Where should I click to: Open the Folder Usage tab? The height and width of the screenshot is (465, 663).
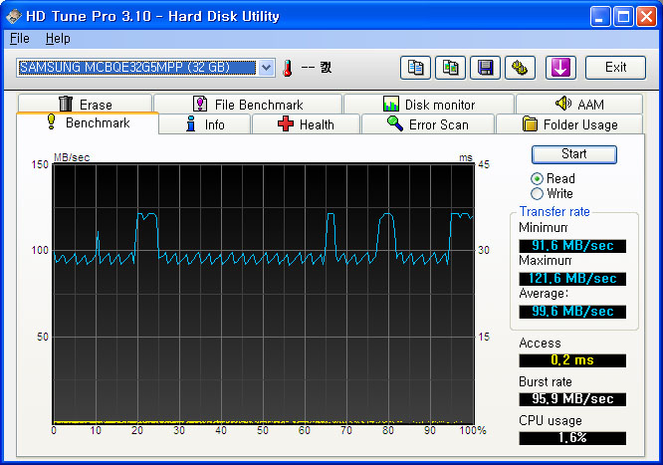pos(569,124)
